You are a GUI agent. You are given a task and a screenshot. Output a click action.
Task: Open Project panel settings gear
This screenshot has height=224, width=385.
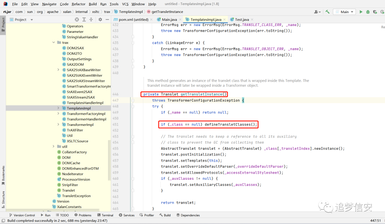pos(100,19)
